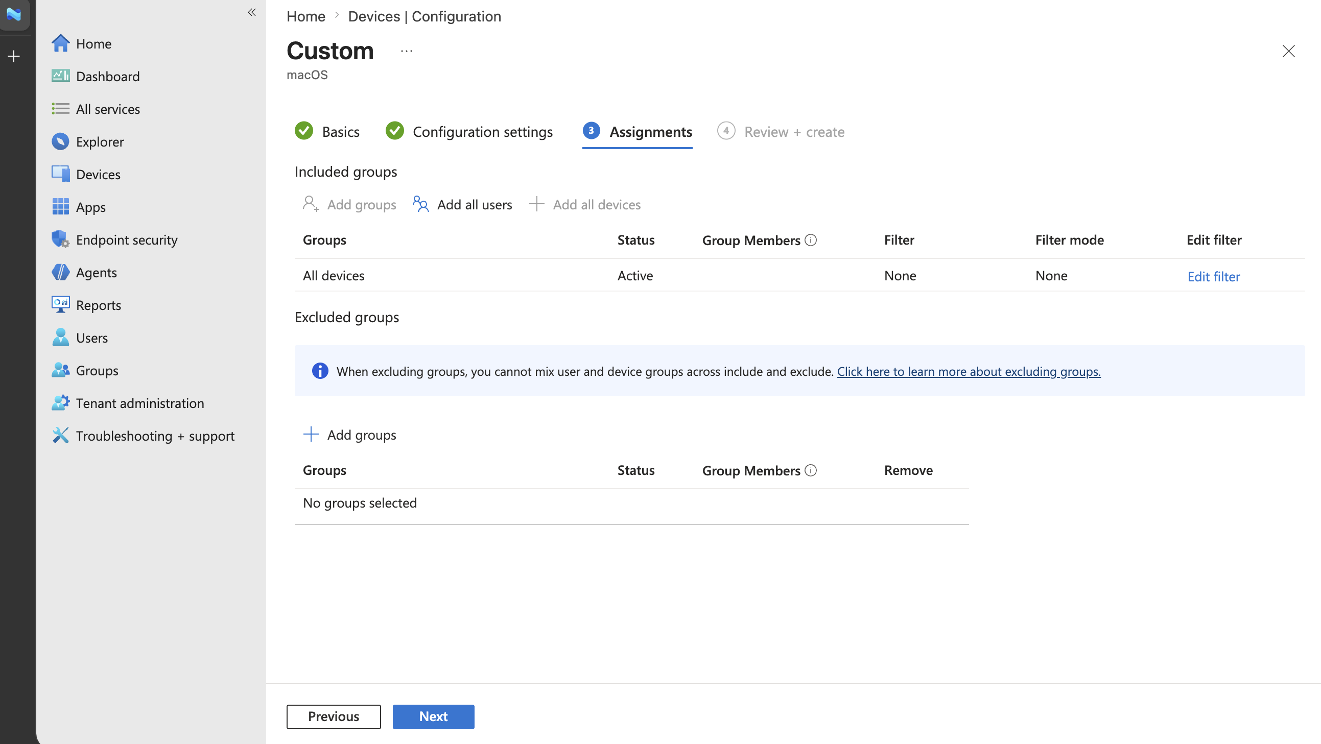
Task: Click the Groups people icon
Action: point(60,370)
